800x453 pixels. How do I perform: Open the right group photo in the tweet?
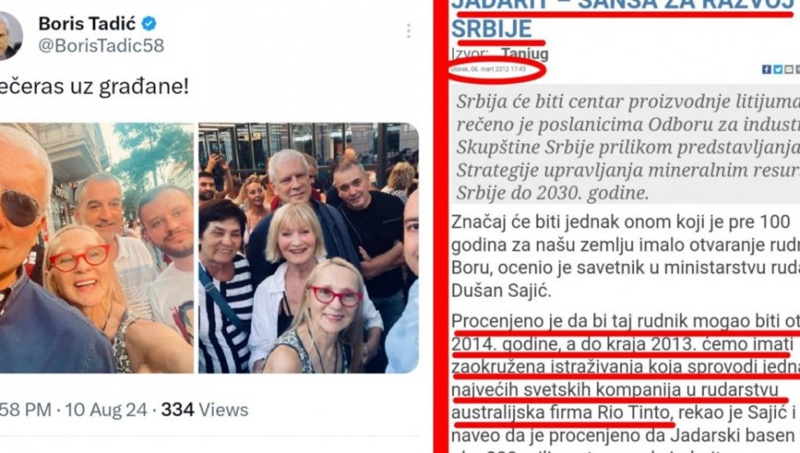[x=308, y=248]
